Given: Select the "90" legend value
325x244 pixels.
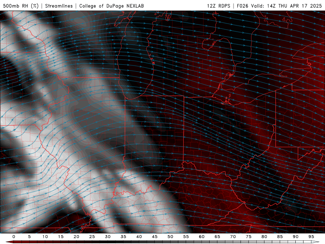Looking at the screenshot, I should 295,237.
